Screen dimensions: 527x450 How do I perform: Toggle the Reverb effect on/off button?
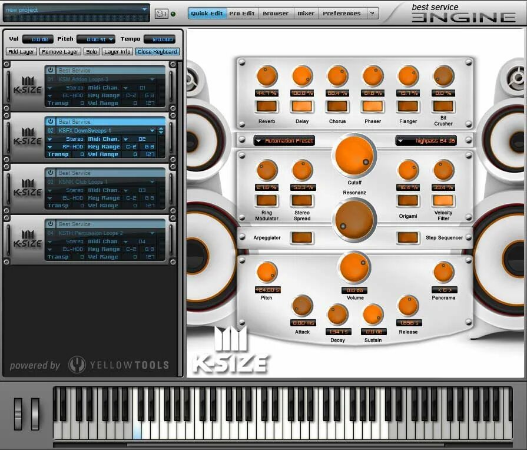267,107
